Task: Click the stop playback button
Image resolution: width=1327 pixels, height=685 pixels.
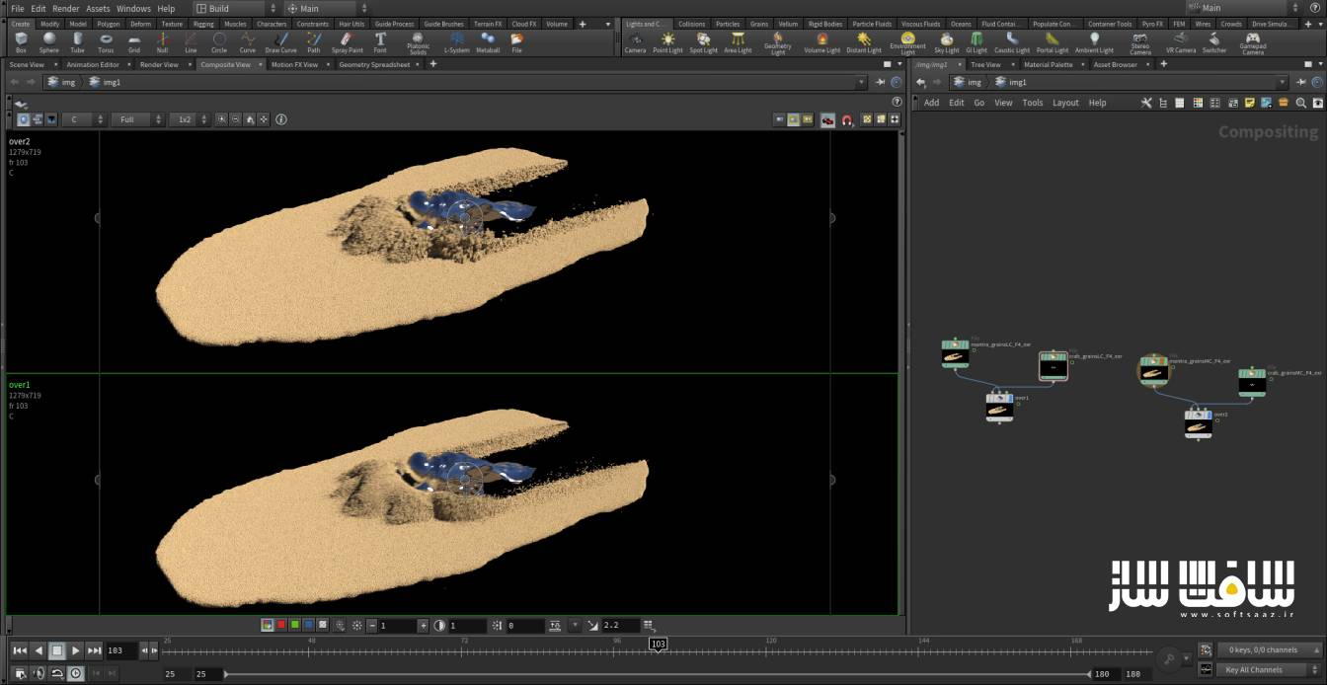Action: [x=57, y=650]
